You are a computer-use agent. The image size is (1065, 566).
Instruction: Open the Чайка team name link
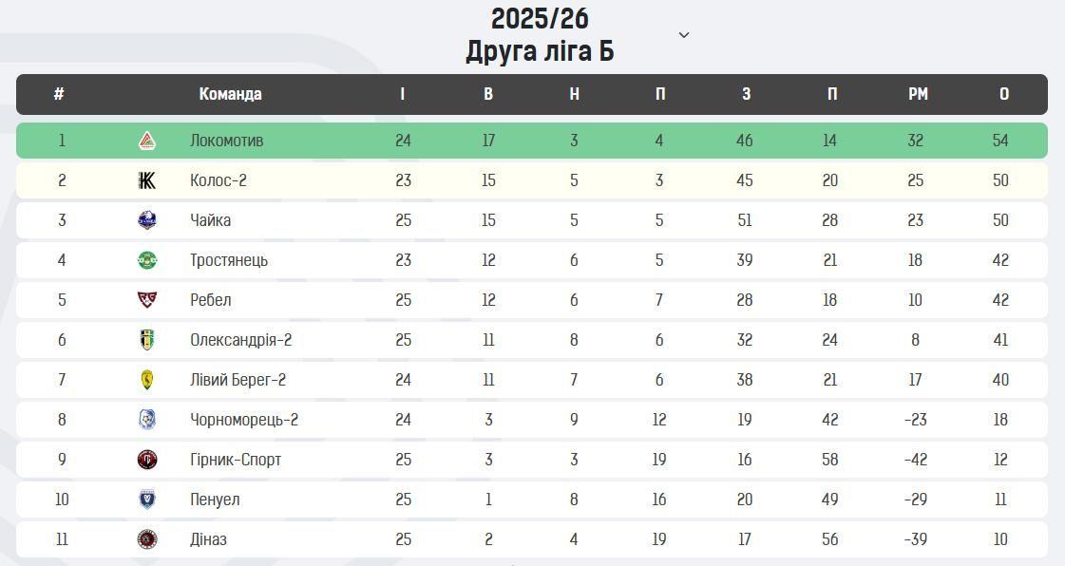click(211, 220)
